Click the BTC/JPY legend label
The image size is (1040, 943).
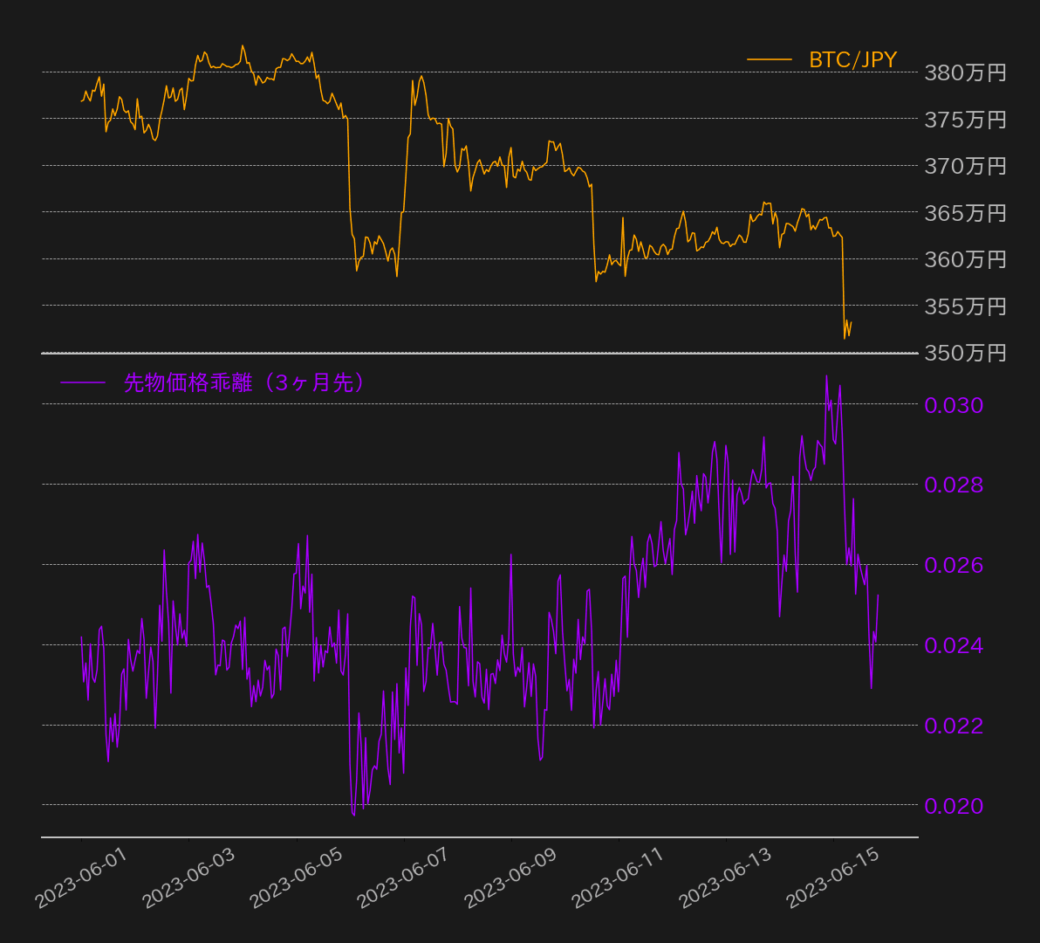[852, 59]
